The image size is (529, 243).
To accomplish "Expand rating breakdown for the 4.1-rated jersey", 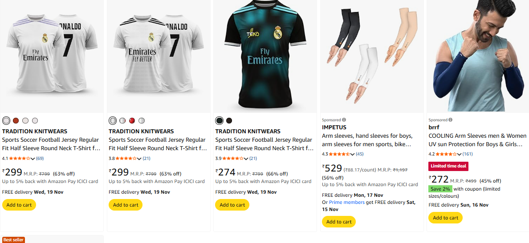I will [33, 159].
